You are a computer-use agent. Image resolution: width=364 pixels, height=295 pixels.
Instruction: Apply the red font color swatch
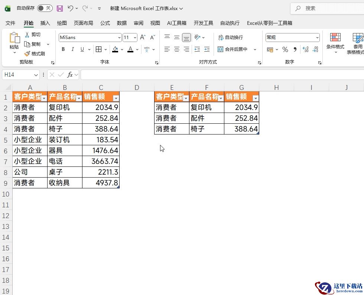pos(130,49)
